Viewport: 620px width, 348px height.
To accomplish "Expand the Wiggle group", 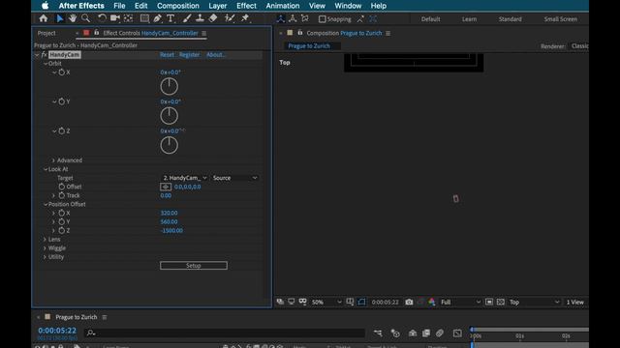I will tap(45, 248).
